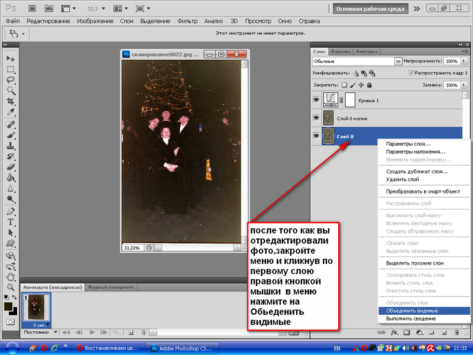This screenshot has height=355, width=473.
Task: Switch to the Каналы tab
Action: [x=341, y=51]
